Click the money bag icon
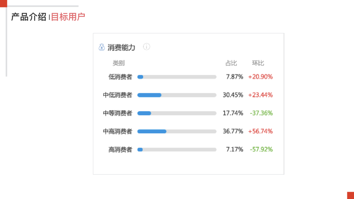Image resolution: width=354 pixels, height=199 pixels. 102,47
